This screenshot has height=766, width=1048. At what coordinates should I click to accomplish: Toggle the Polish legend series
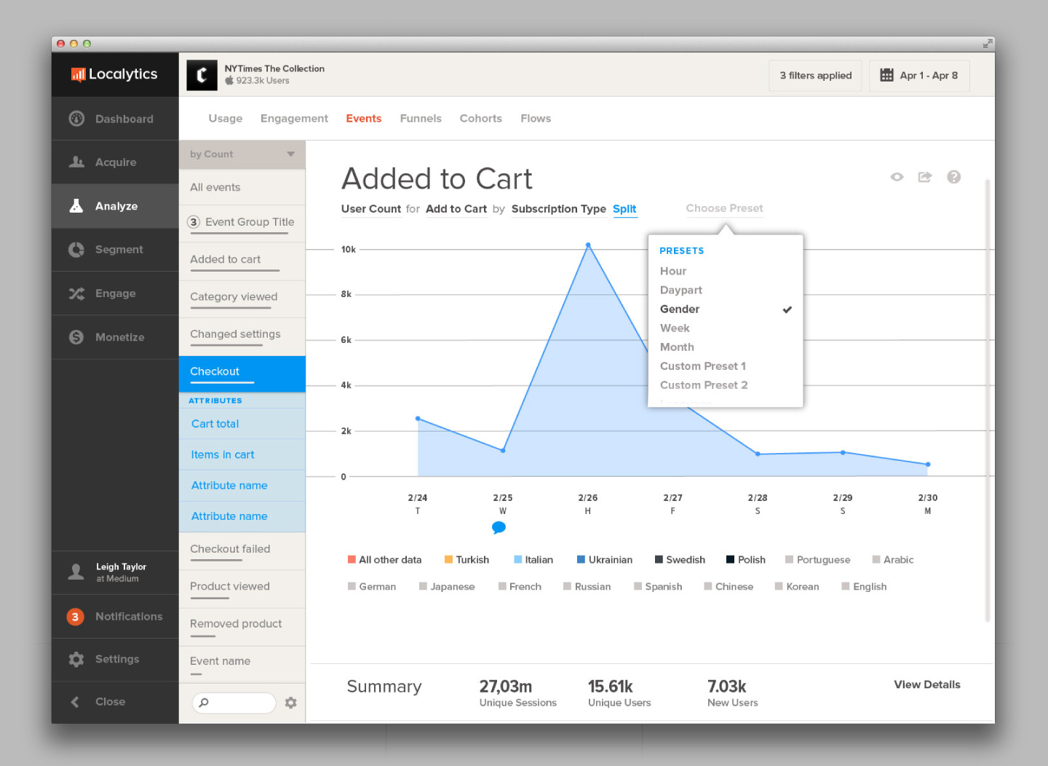tap(746, 560)
